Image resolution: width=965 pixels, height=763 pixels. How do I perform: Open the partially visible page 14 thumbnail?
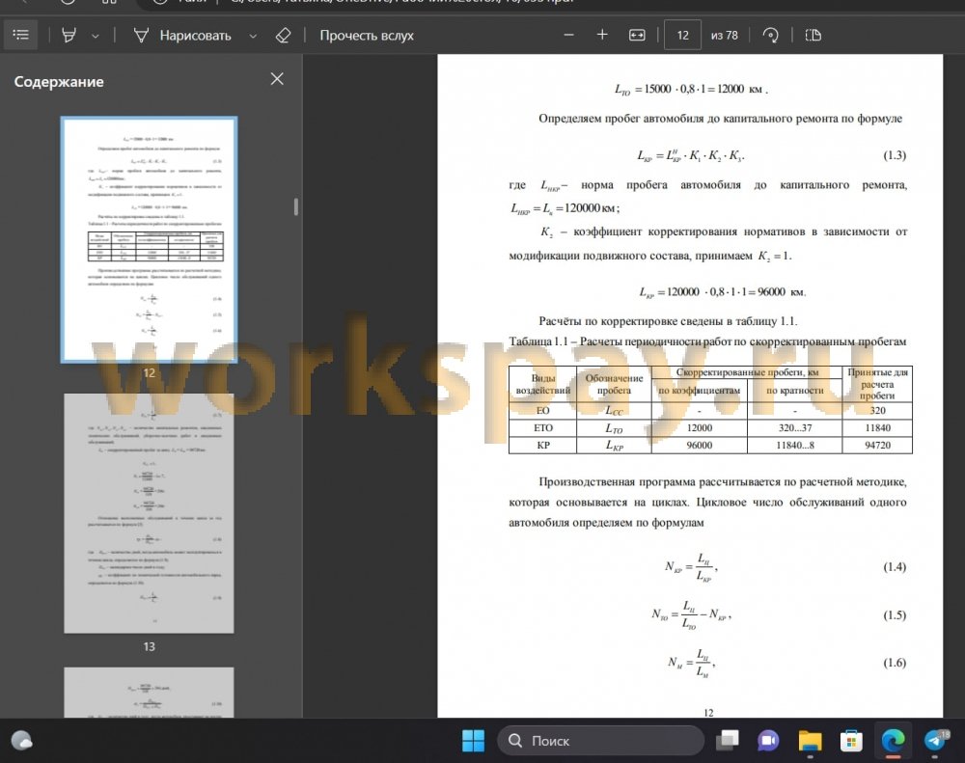(x=149, y=693)
